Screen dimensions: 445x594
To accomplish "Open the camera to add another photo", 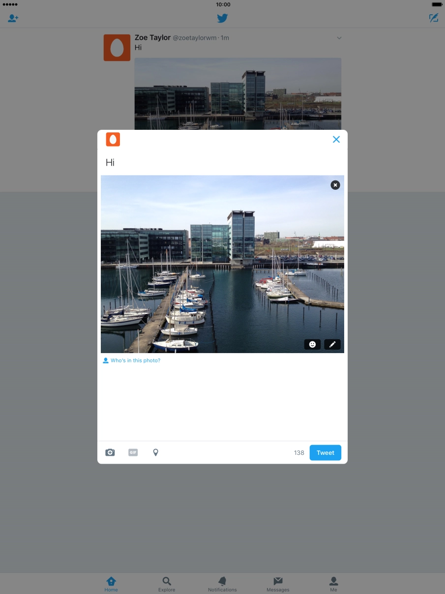I will click(110, 452).
